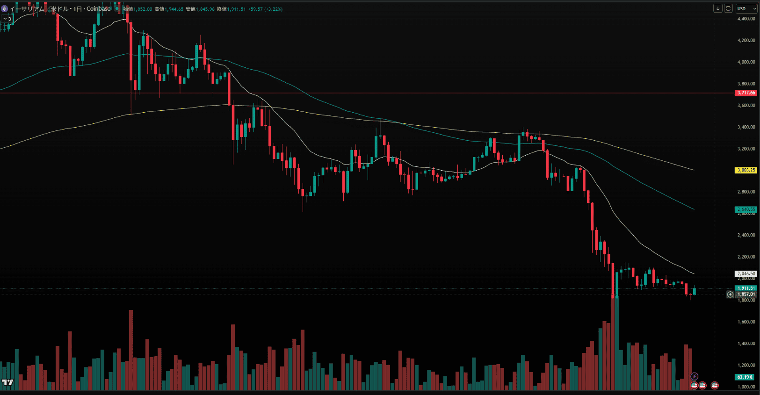Click the TradingView logo in bottom-left corner

[x=7, y=382]
